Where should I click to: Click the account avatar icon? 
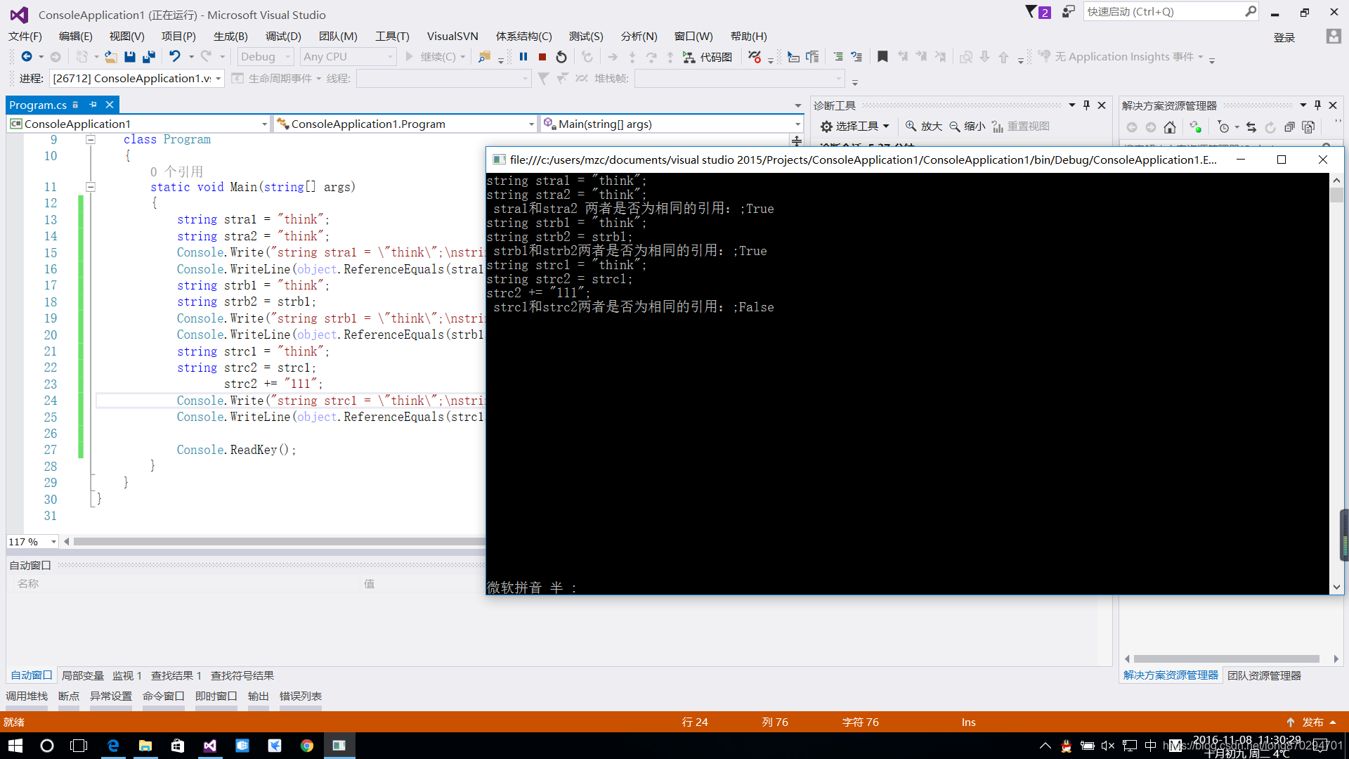click(1334, 37)
